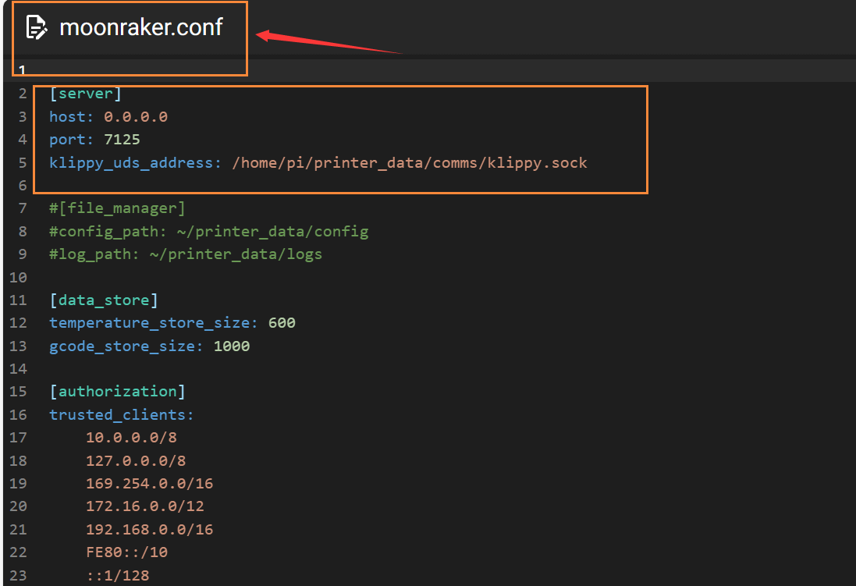Click the [server] section header
856x586 pixels.
[x=85, y=94]
